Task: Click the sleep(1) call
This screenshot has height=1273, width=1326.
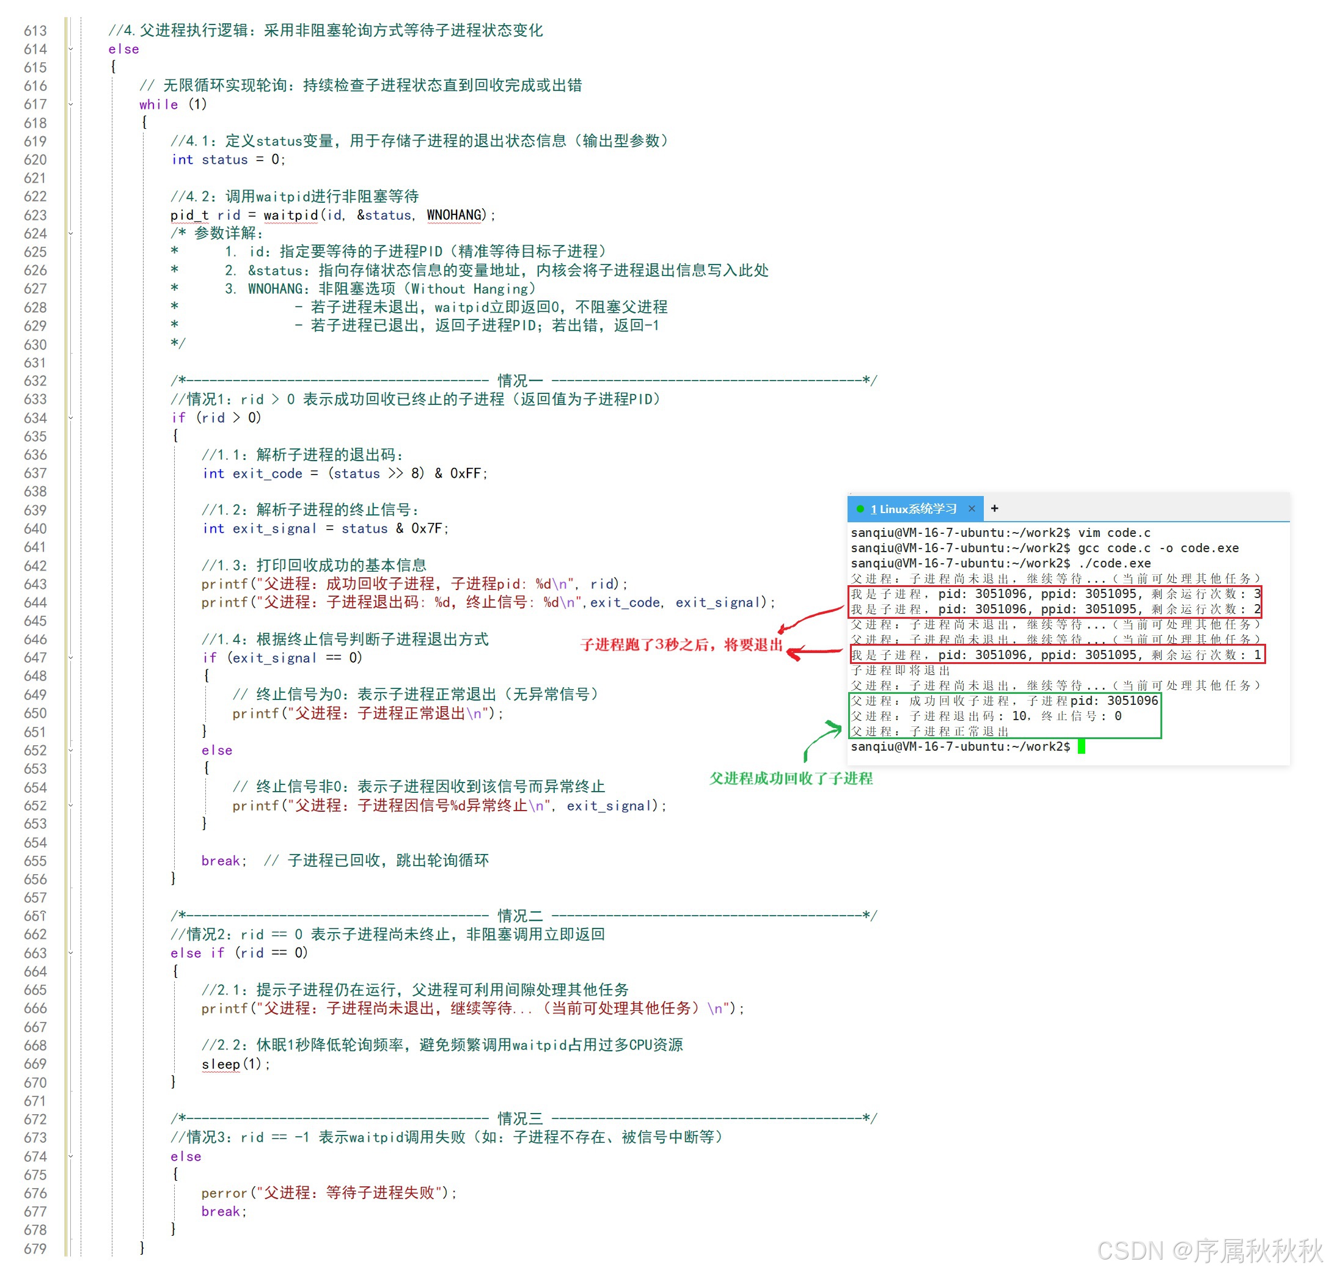Action: tap(221, 1064)
